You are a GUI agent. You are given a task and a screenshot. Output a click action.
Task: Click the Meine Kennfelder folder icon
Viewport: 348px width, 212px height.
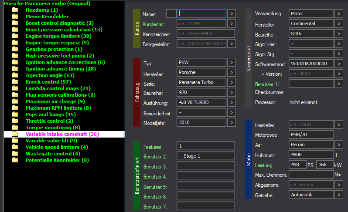15,17
